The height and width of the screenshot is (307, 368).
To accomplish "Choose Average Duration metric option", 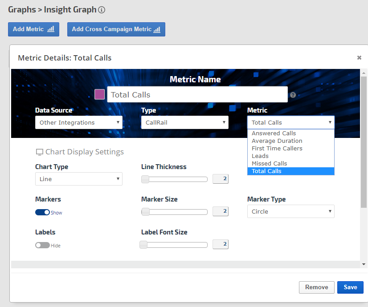I will point(277,141).
